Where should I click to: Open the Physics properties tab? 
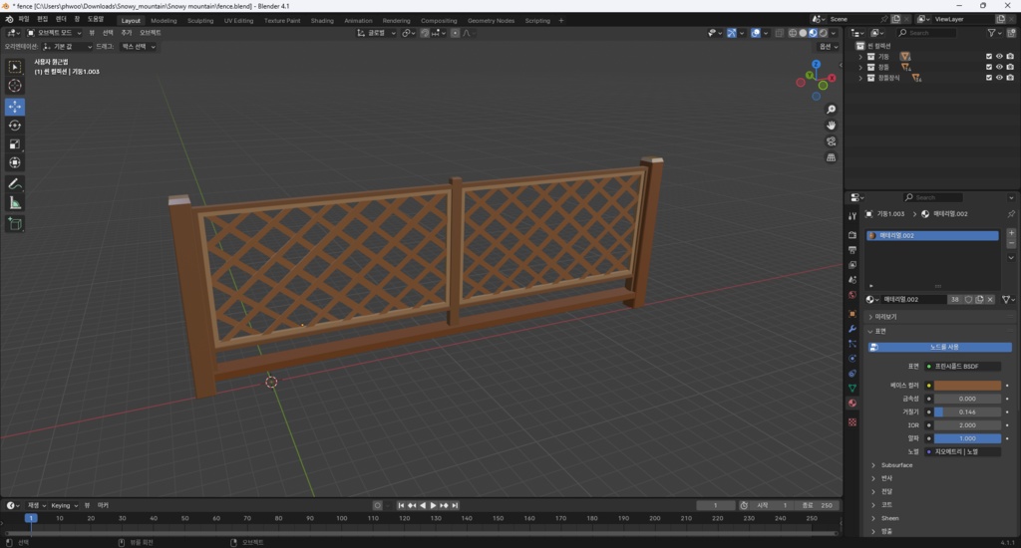tap(852, 359)
